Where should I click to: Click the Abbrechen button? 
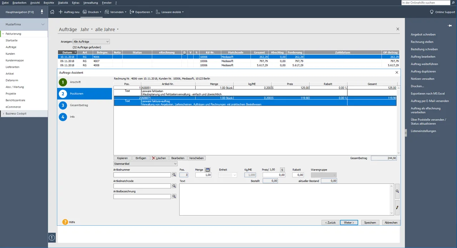tap(391, 222)
